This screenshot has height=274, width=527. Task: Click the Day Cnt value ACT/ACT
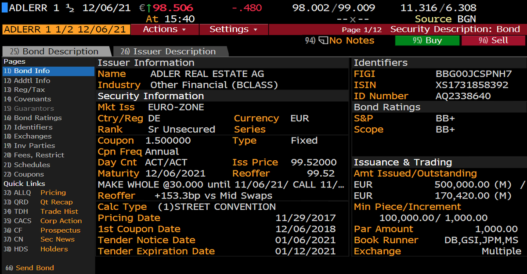tap(166, 162)
